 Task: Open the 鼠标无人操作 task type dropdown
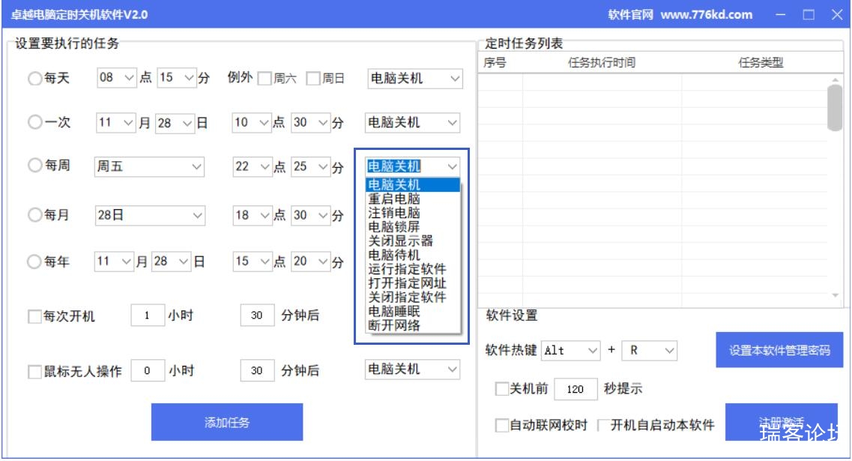point(412,370)
